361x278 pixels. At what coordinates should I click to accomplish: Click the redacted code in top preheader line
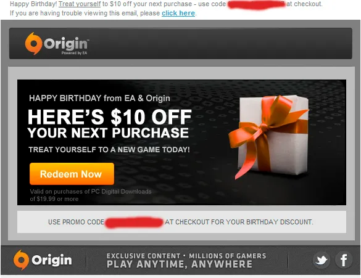point(256,4)
